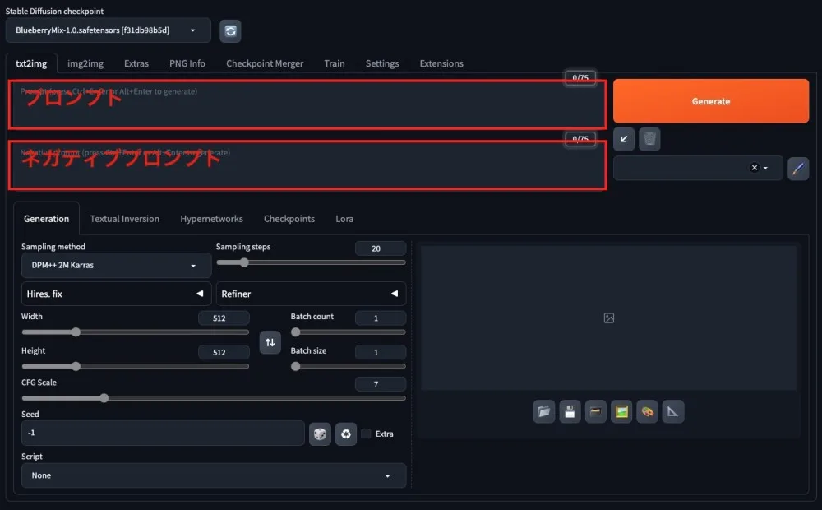822x510 pixels.
Task: Adjust the CFG Scale slider
Action: click(x=214, y=398)
